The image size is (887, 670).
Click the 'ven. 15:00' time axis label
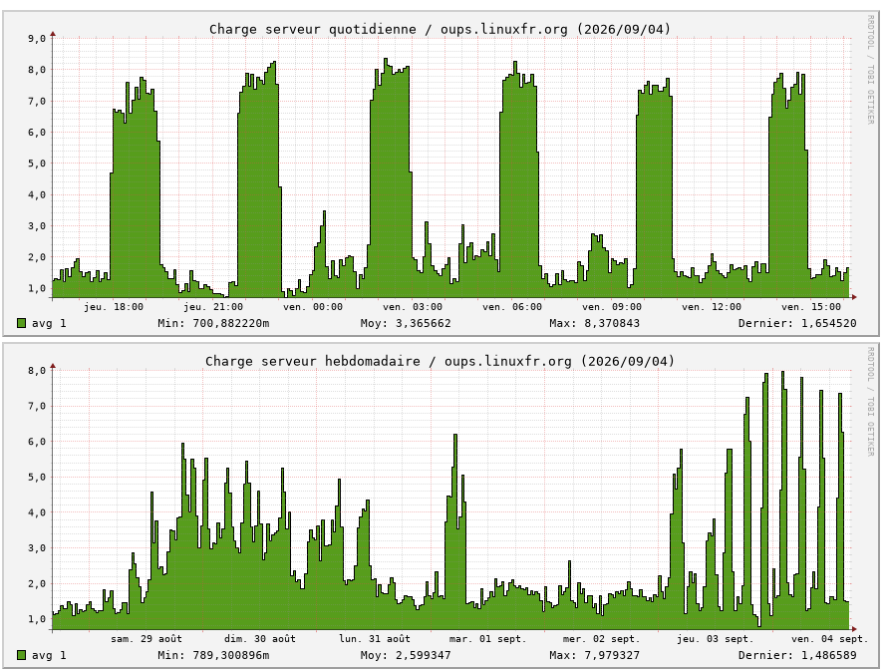point(810,307)
